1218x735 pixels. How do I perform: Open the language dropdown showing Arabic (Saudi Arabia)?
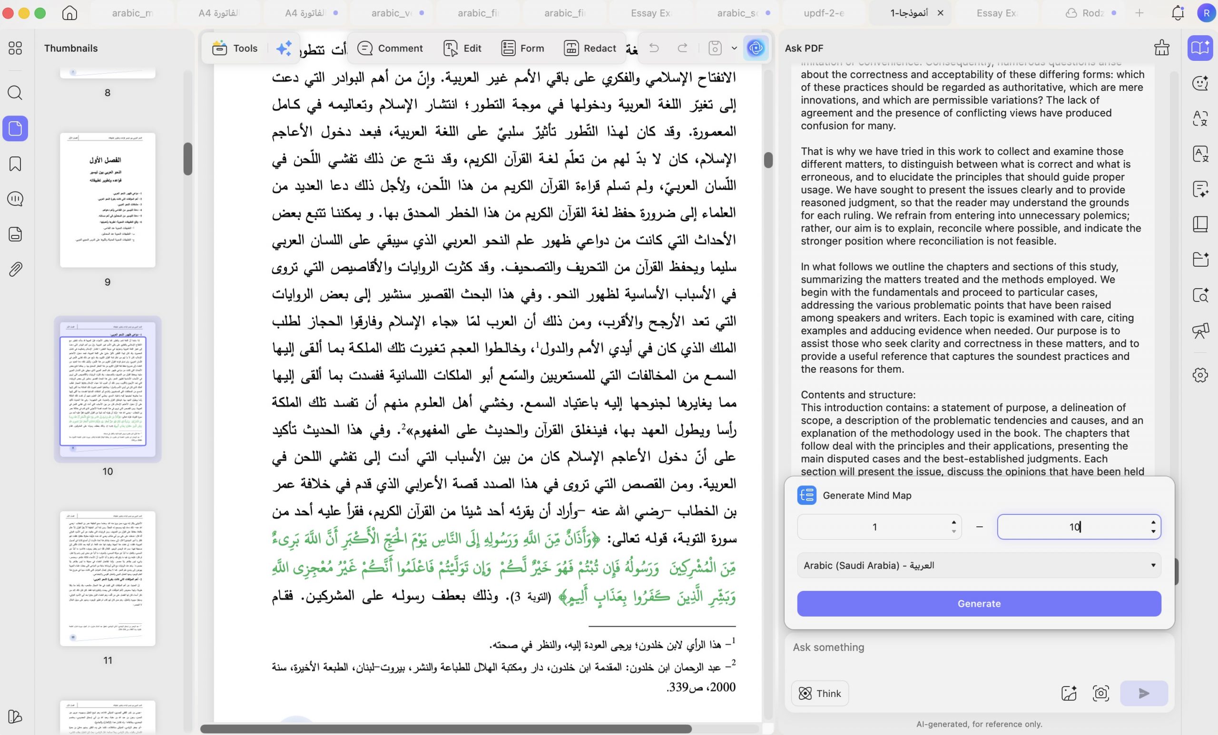979,565
